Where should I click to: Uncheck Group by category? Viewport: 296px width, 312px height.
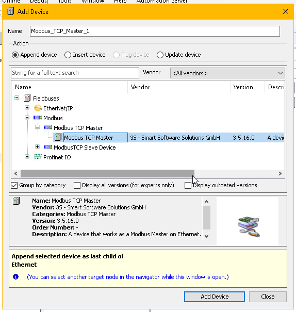(x=14, y=185)
